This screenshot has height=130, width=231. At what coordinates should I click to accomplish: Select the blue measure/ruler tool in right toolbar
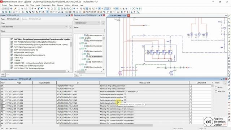pyautogui.click(x=229, y=99)
